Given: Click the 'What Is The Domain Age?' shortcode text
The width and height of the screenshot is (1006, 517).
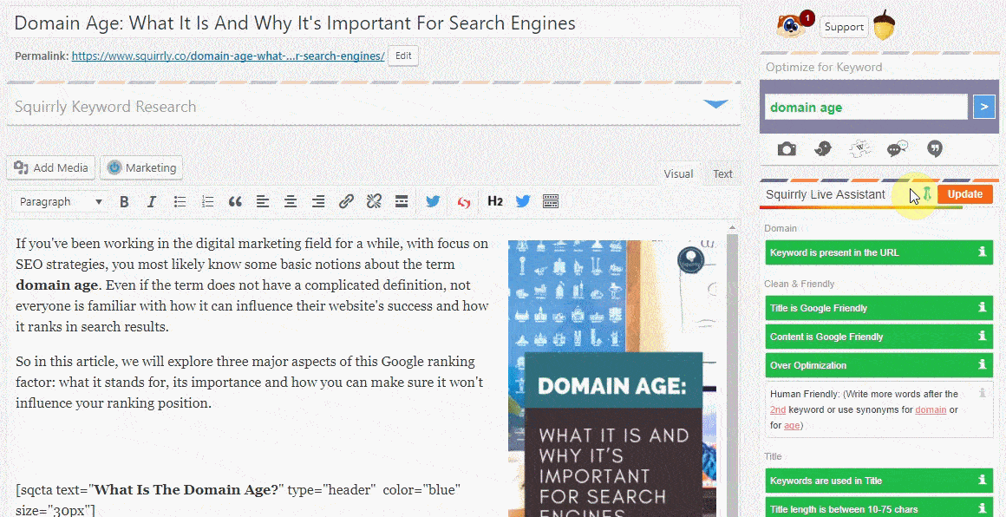Looking at the screenshot, I should point(186,490).
